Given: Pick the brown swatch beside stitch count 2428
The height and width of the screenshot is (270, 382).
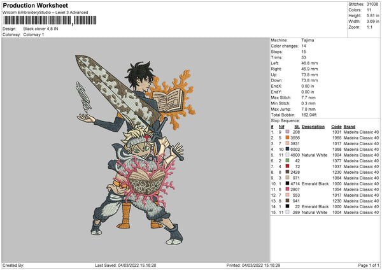Looking at the screenshot, I should coord(288,172).
